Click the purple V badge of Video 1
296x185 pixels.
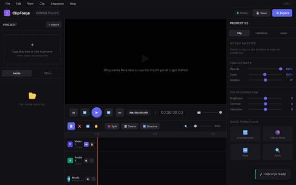point(70,144)
